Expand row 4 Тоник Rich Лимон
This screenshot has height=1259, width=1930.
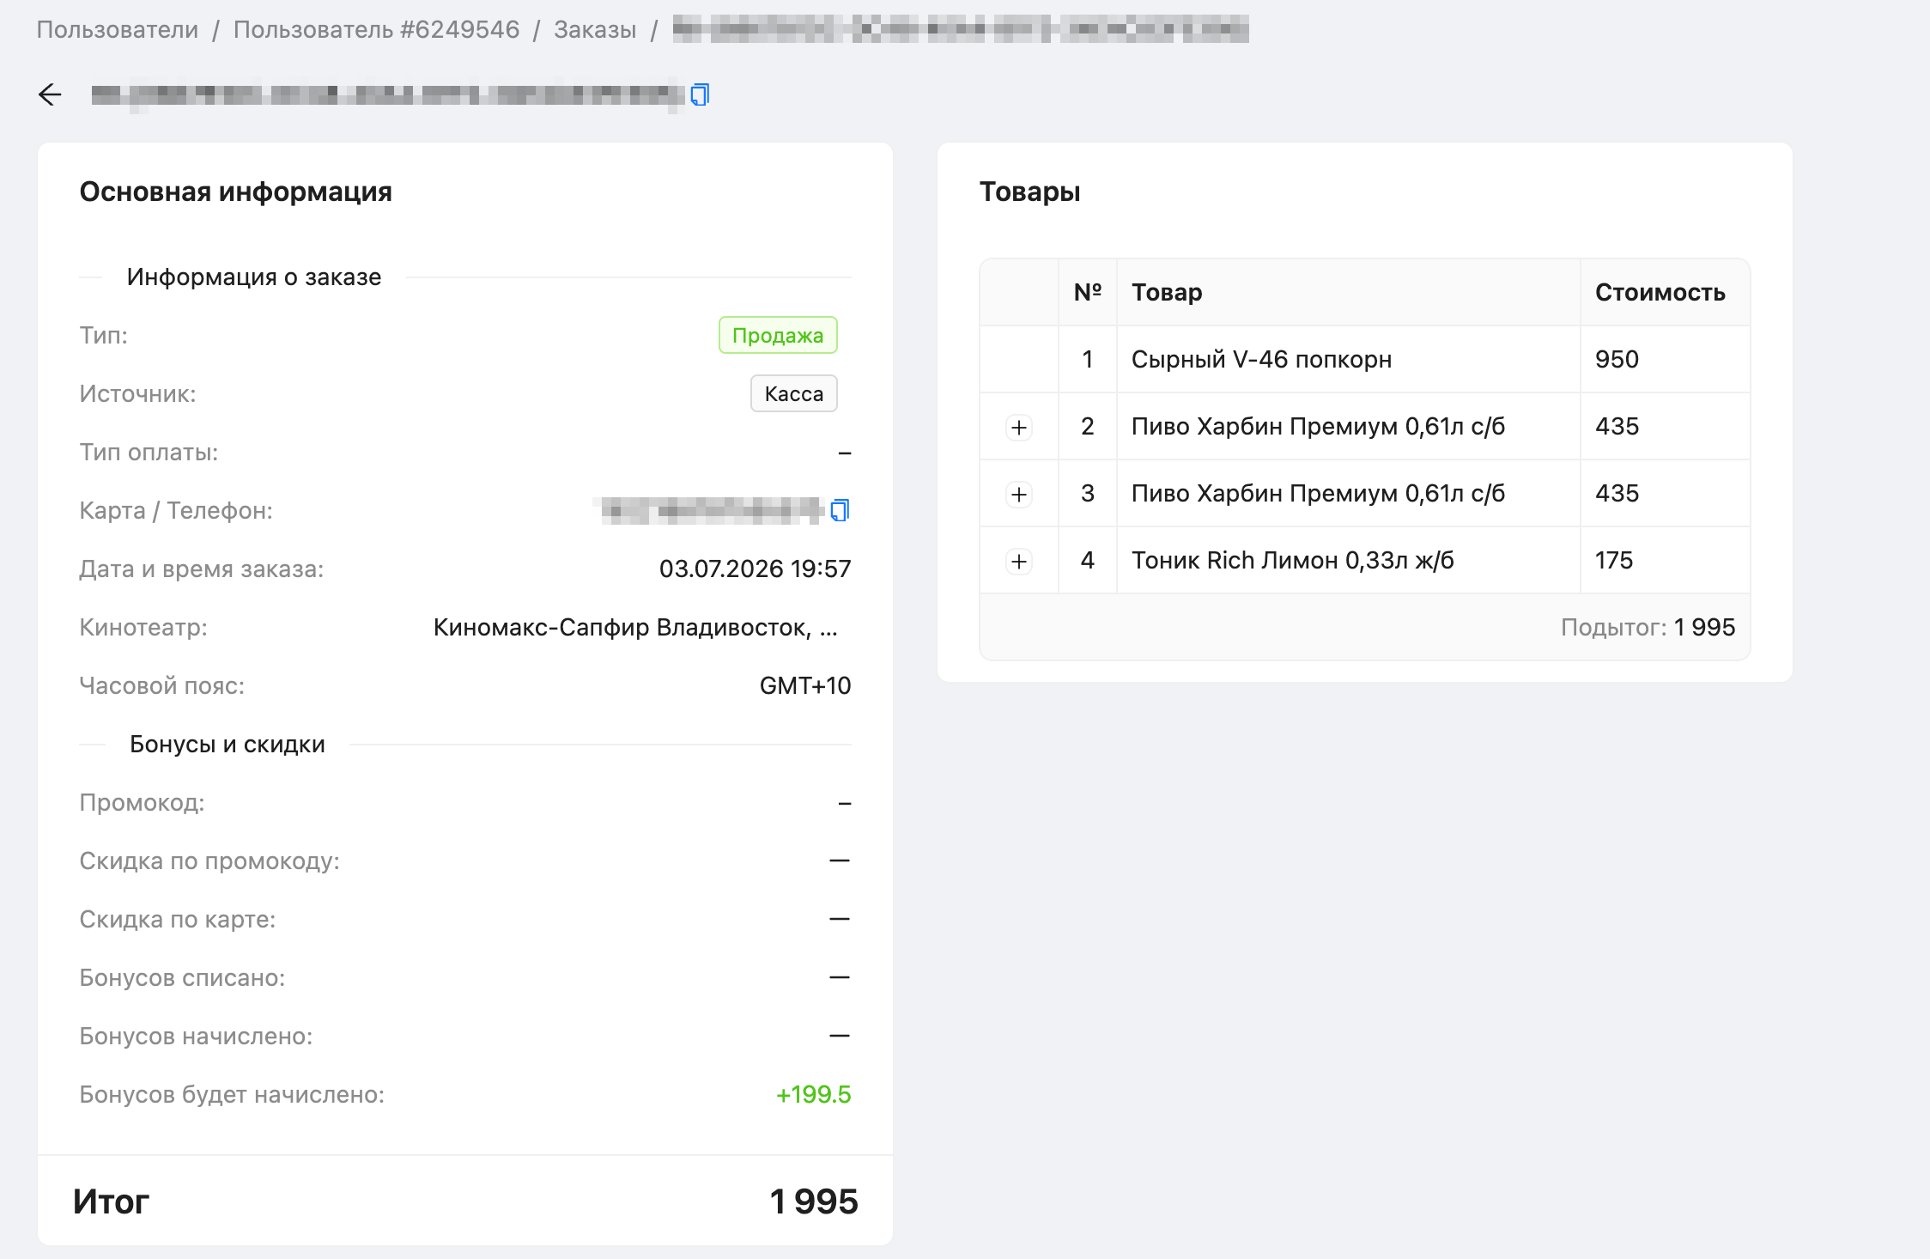[1019, 561]
